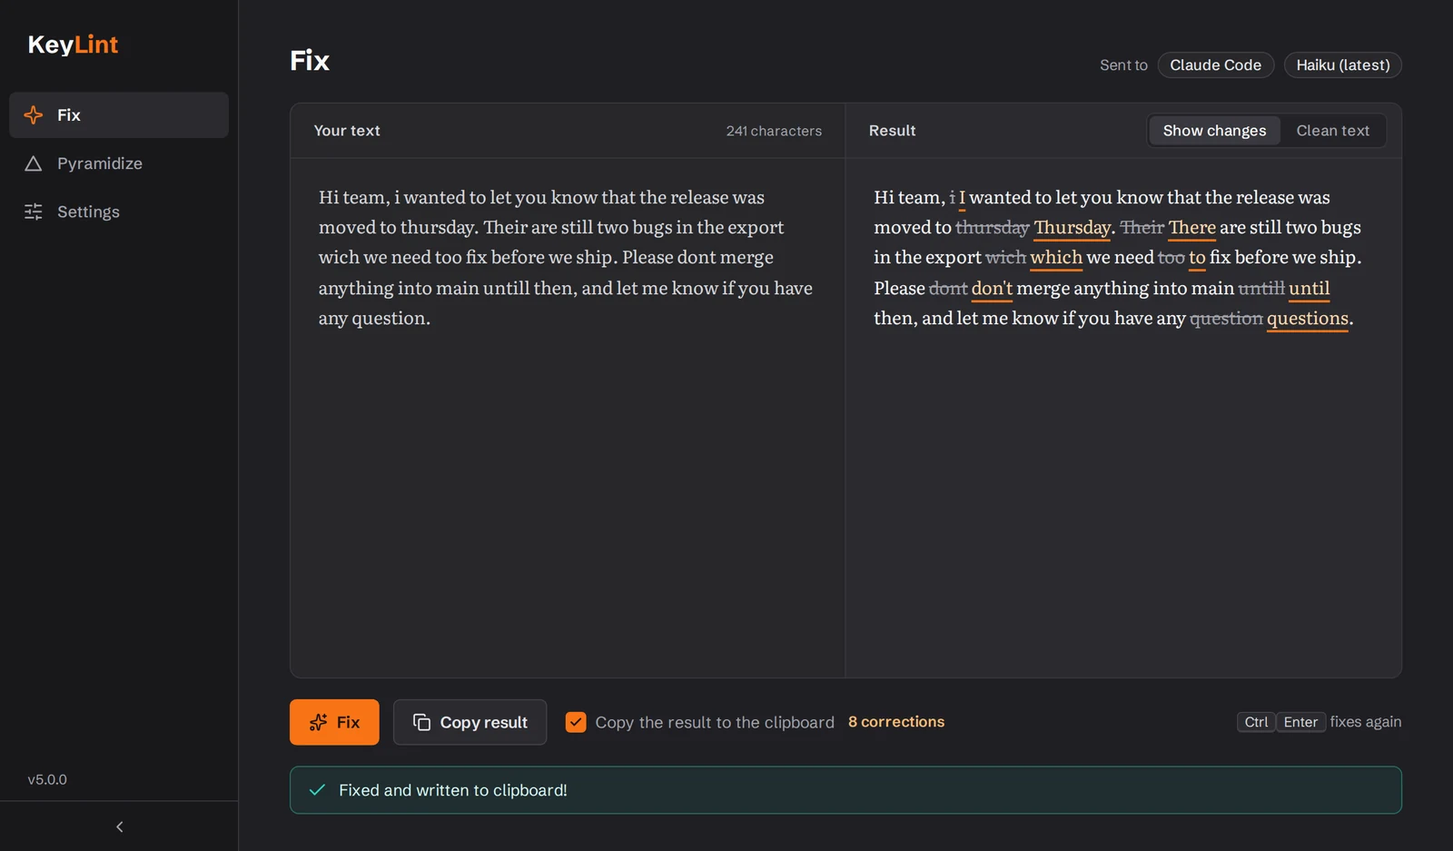Click the 'Sent to' label

pos(1123,65)
